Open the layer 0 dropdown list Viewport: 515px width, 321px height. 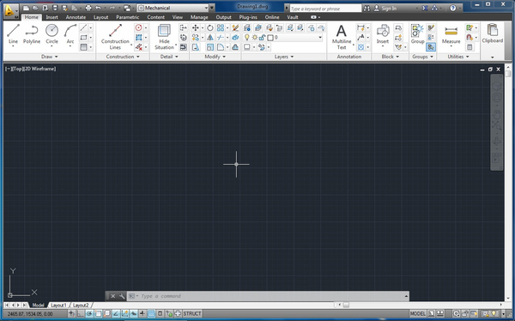(320, 38)
